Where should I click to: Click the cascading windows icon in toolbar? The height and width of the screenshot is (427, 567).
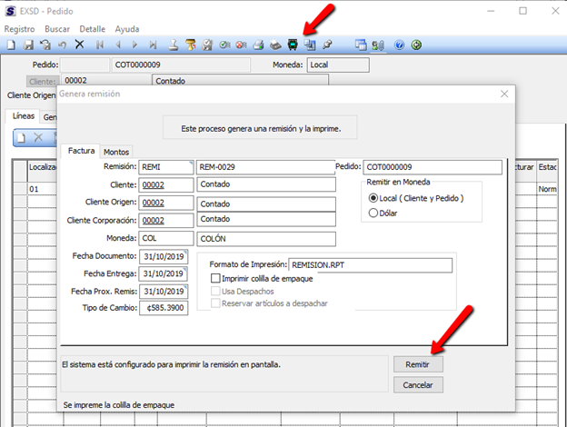click(x=361, y=45)
